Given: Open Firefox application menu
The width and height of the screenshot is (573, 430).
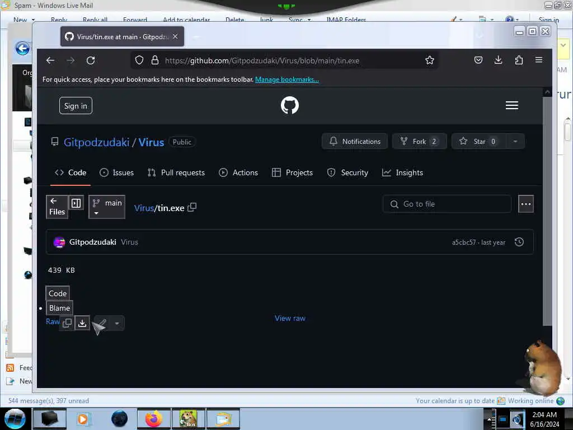Looking at the screenshot, I should (x=539, y=60).
